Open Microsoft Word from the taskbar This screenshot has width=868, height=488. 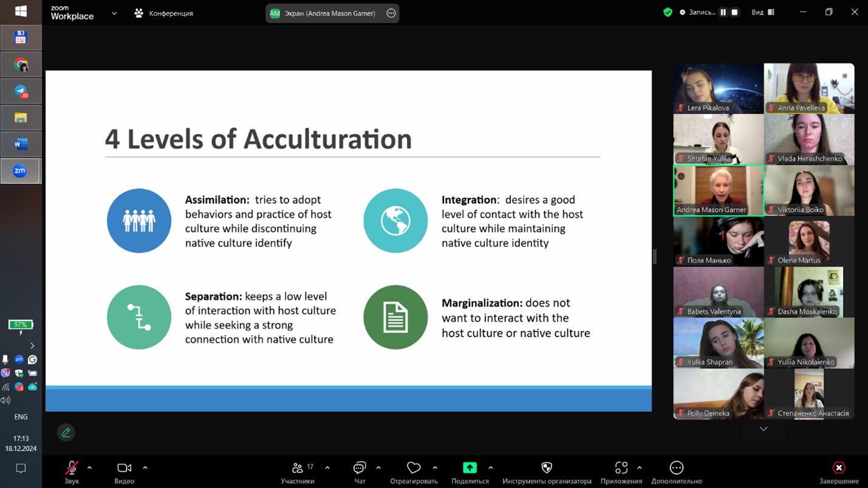click(21, 144)
